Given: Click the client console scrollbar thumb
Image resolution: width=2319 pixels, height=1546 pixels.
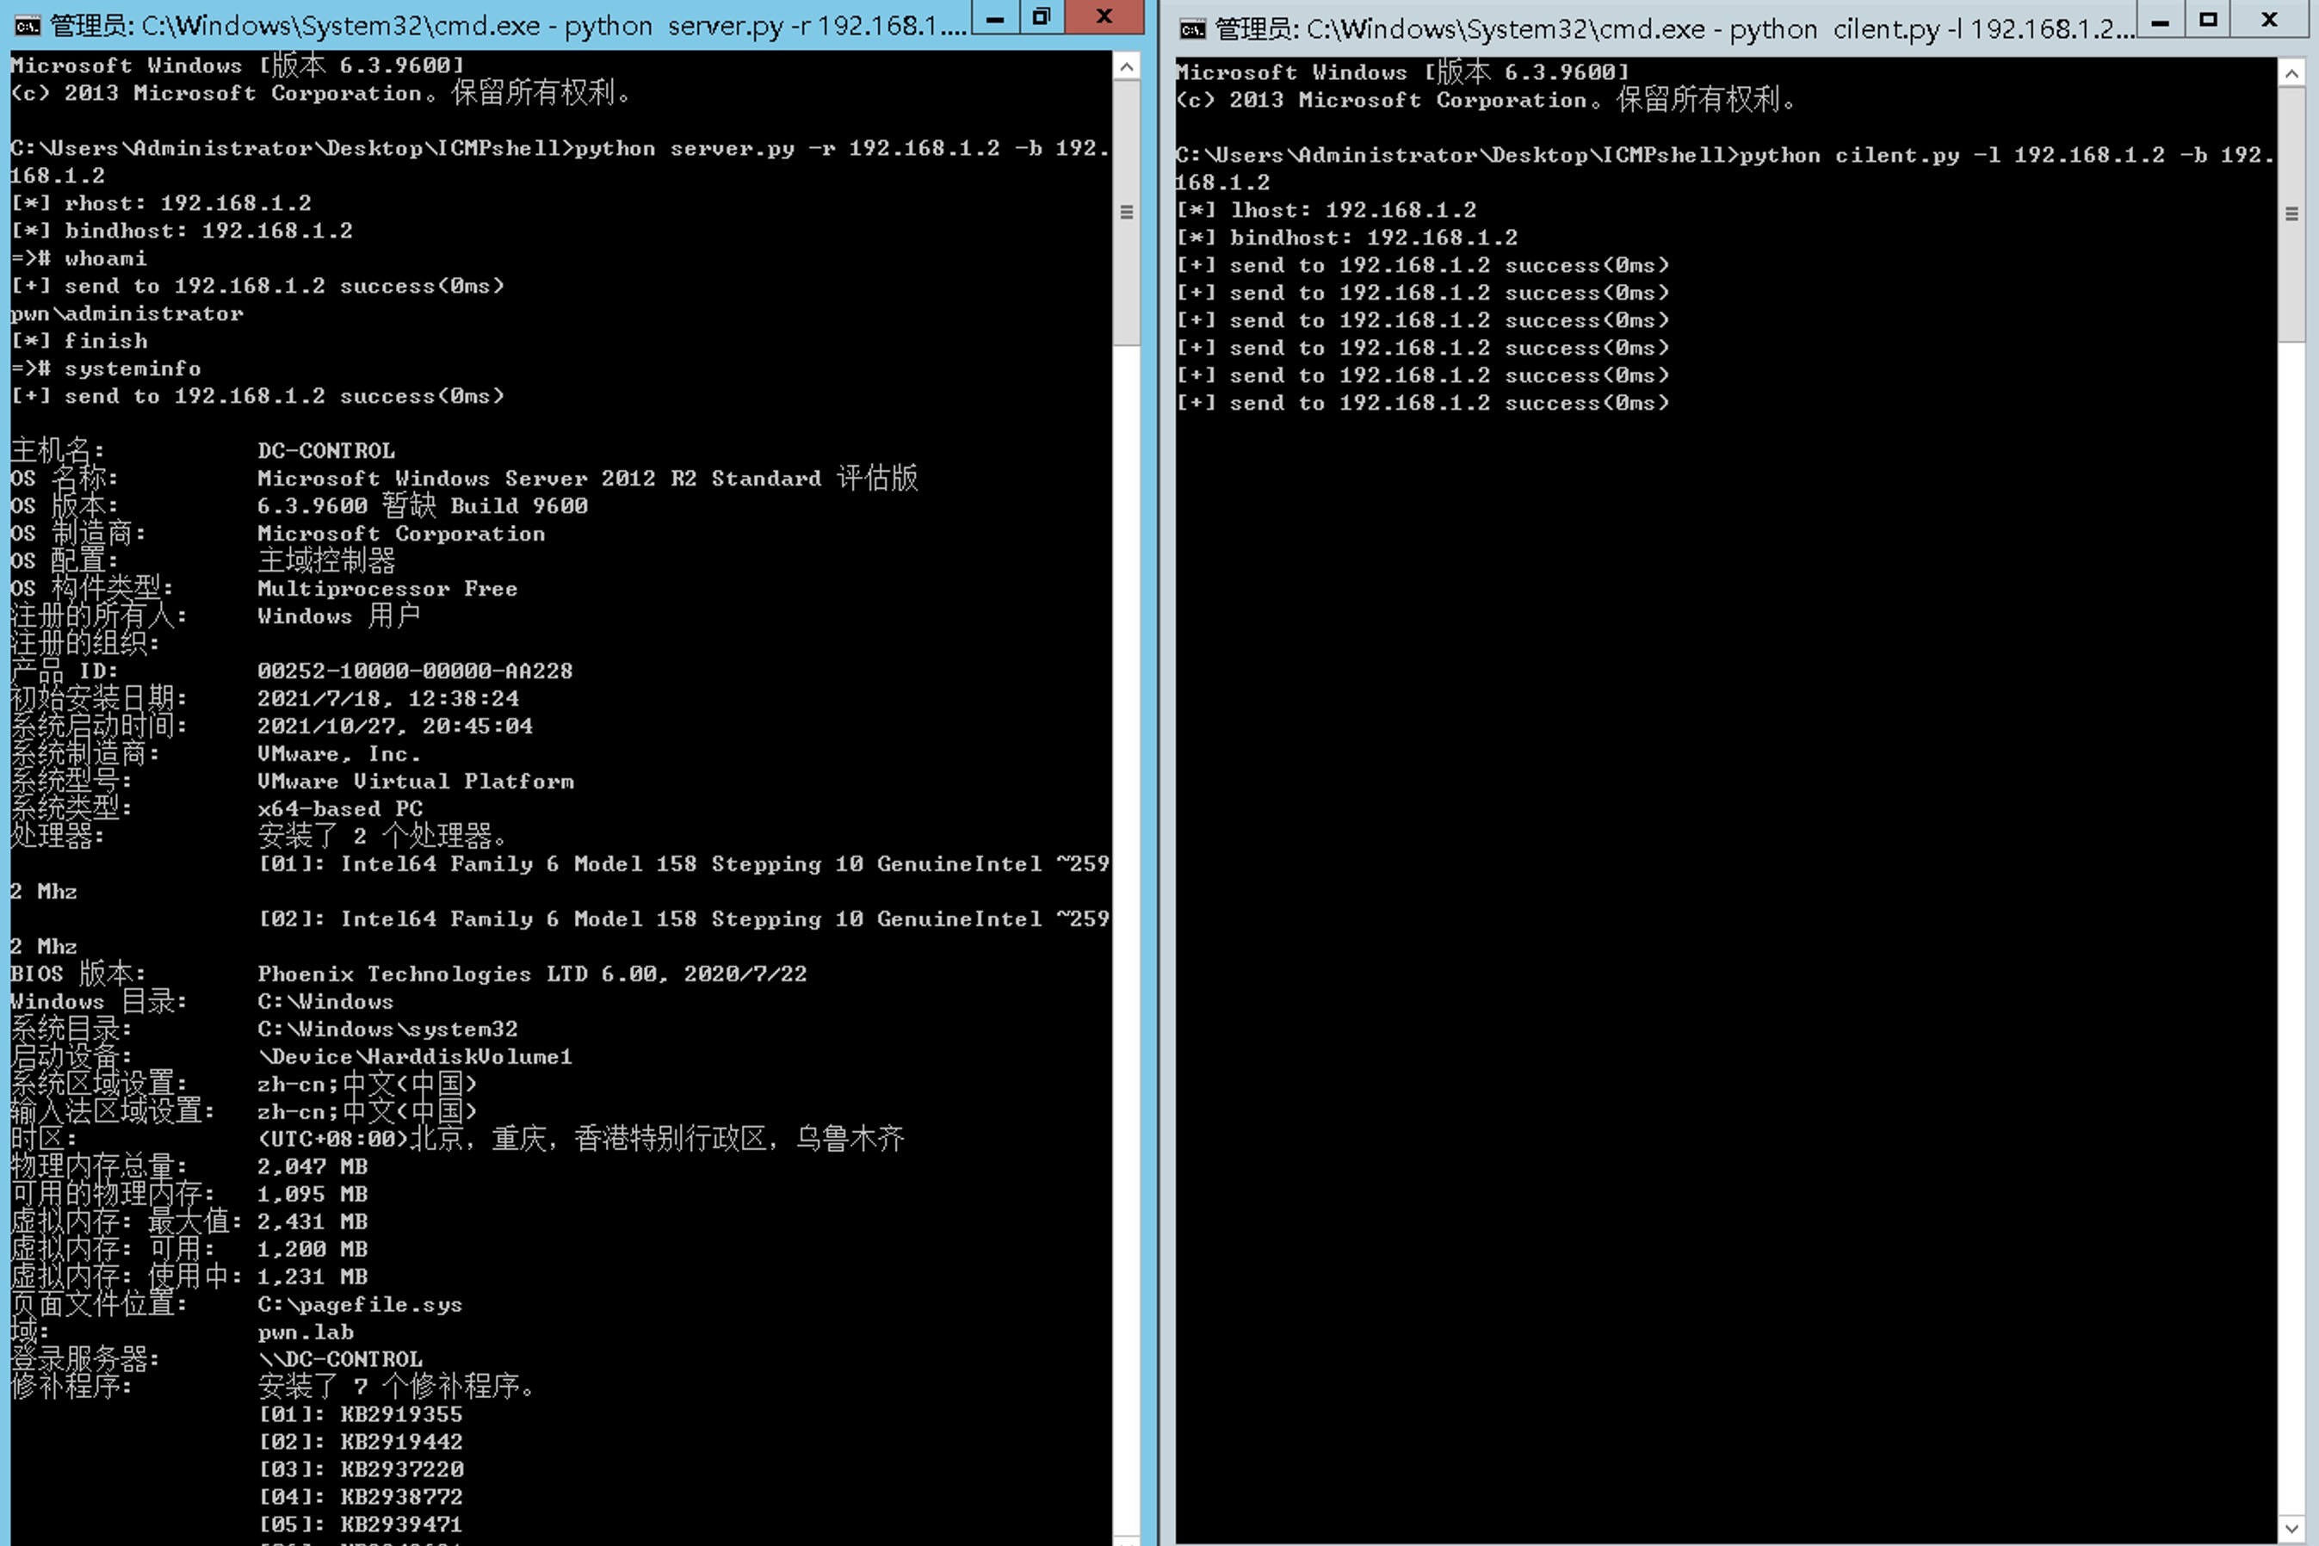Looking at the screenshot, I should click(x=2291, y=214).
